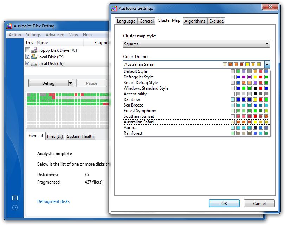This screenshot has width=285, height=225.
Task: Click the Local Disk (C:) drive icon
Action: point(34,57)
